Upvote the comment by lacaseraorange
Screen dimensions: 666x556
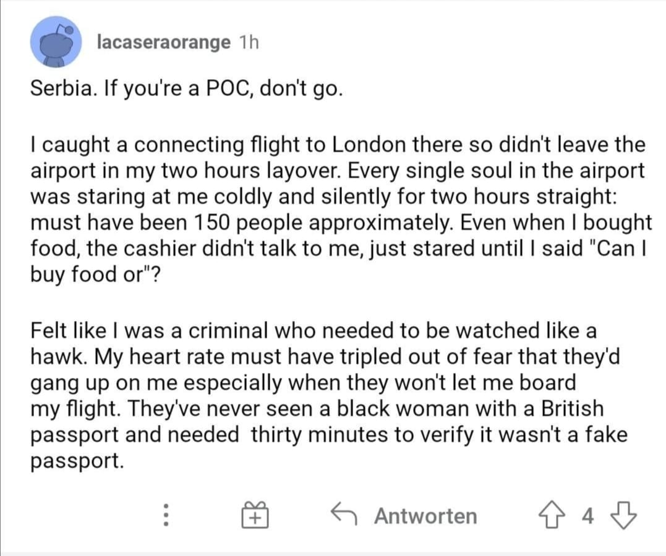tap(552, 515)
